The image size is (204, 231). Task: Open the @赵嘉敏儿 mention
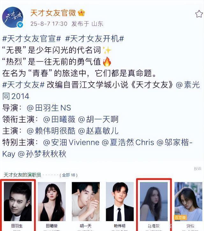(98, 131)
